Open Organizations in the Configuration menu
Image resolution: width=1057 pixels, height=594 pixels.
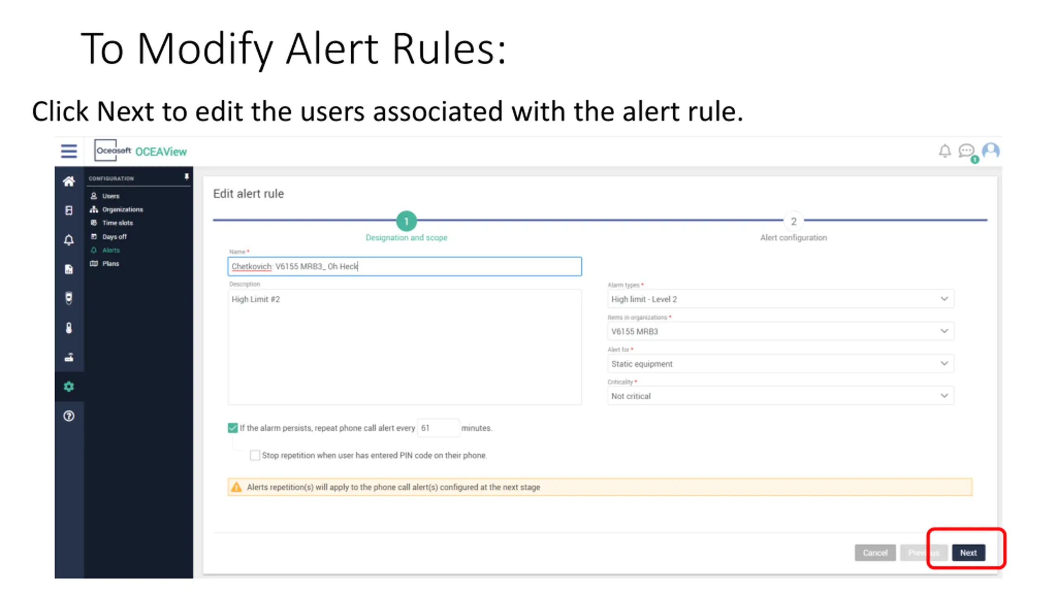point(116,210)
